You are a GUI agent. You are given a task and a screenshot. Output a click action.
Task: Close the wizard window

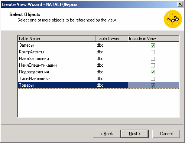[180, 4]
